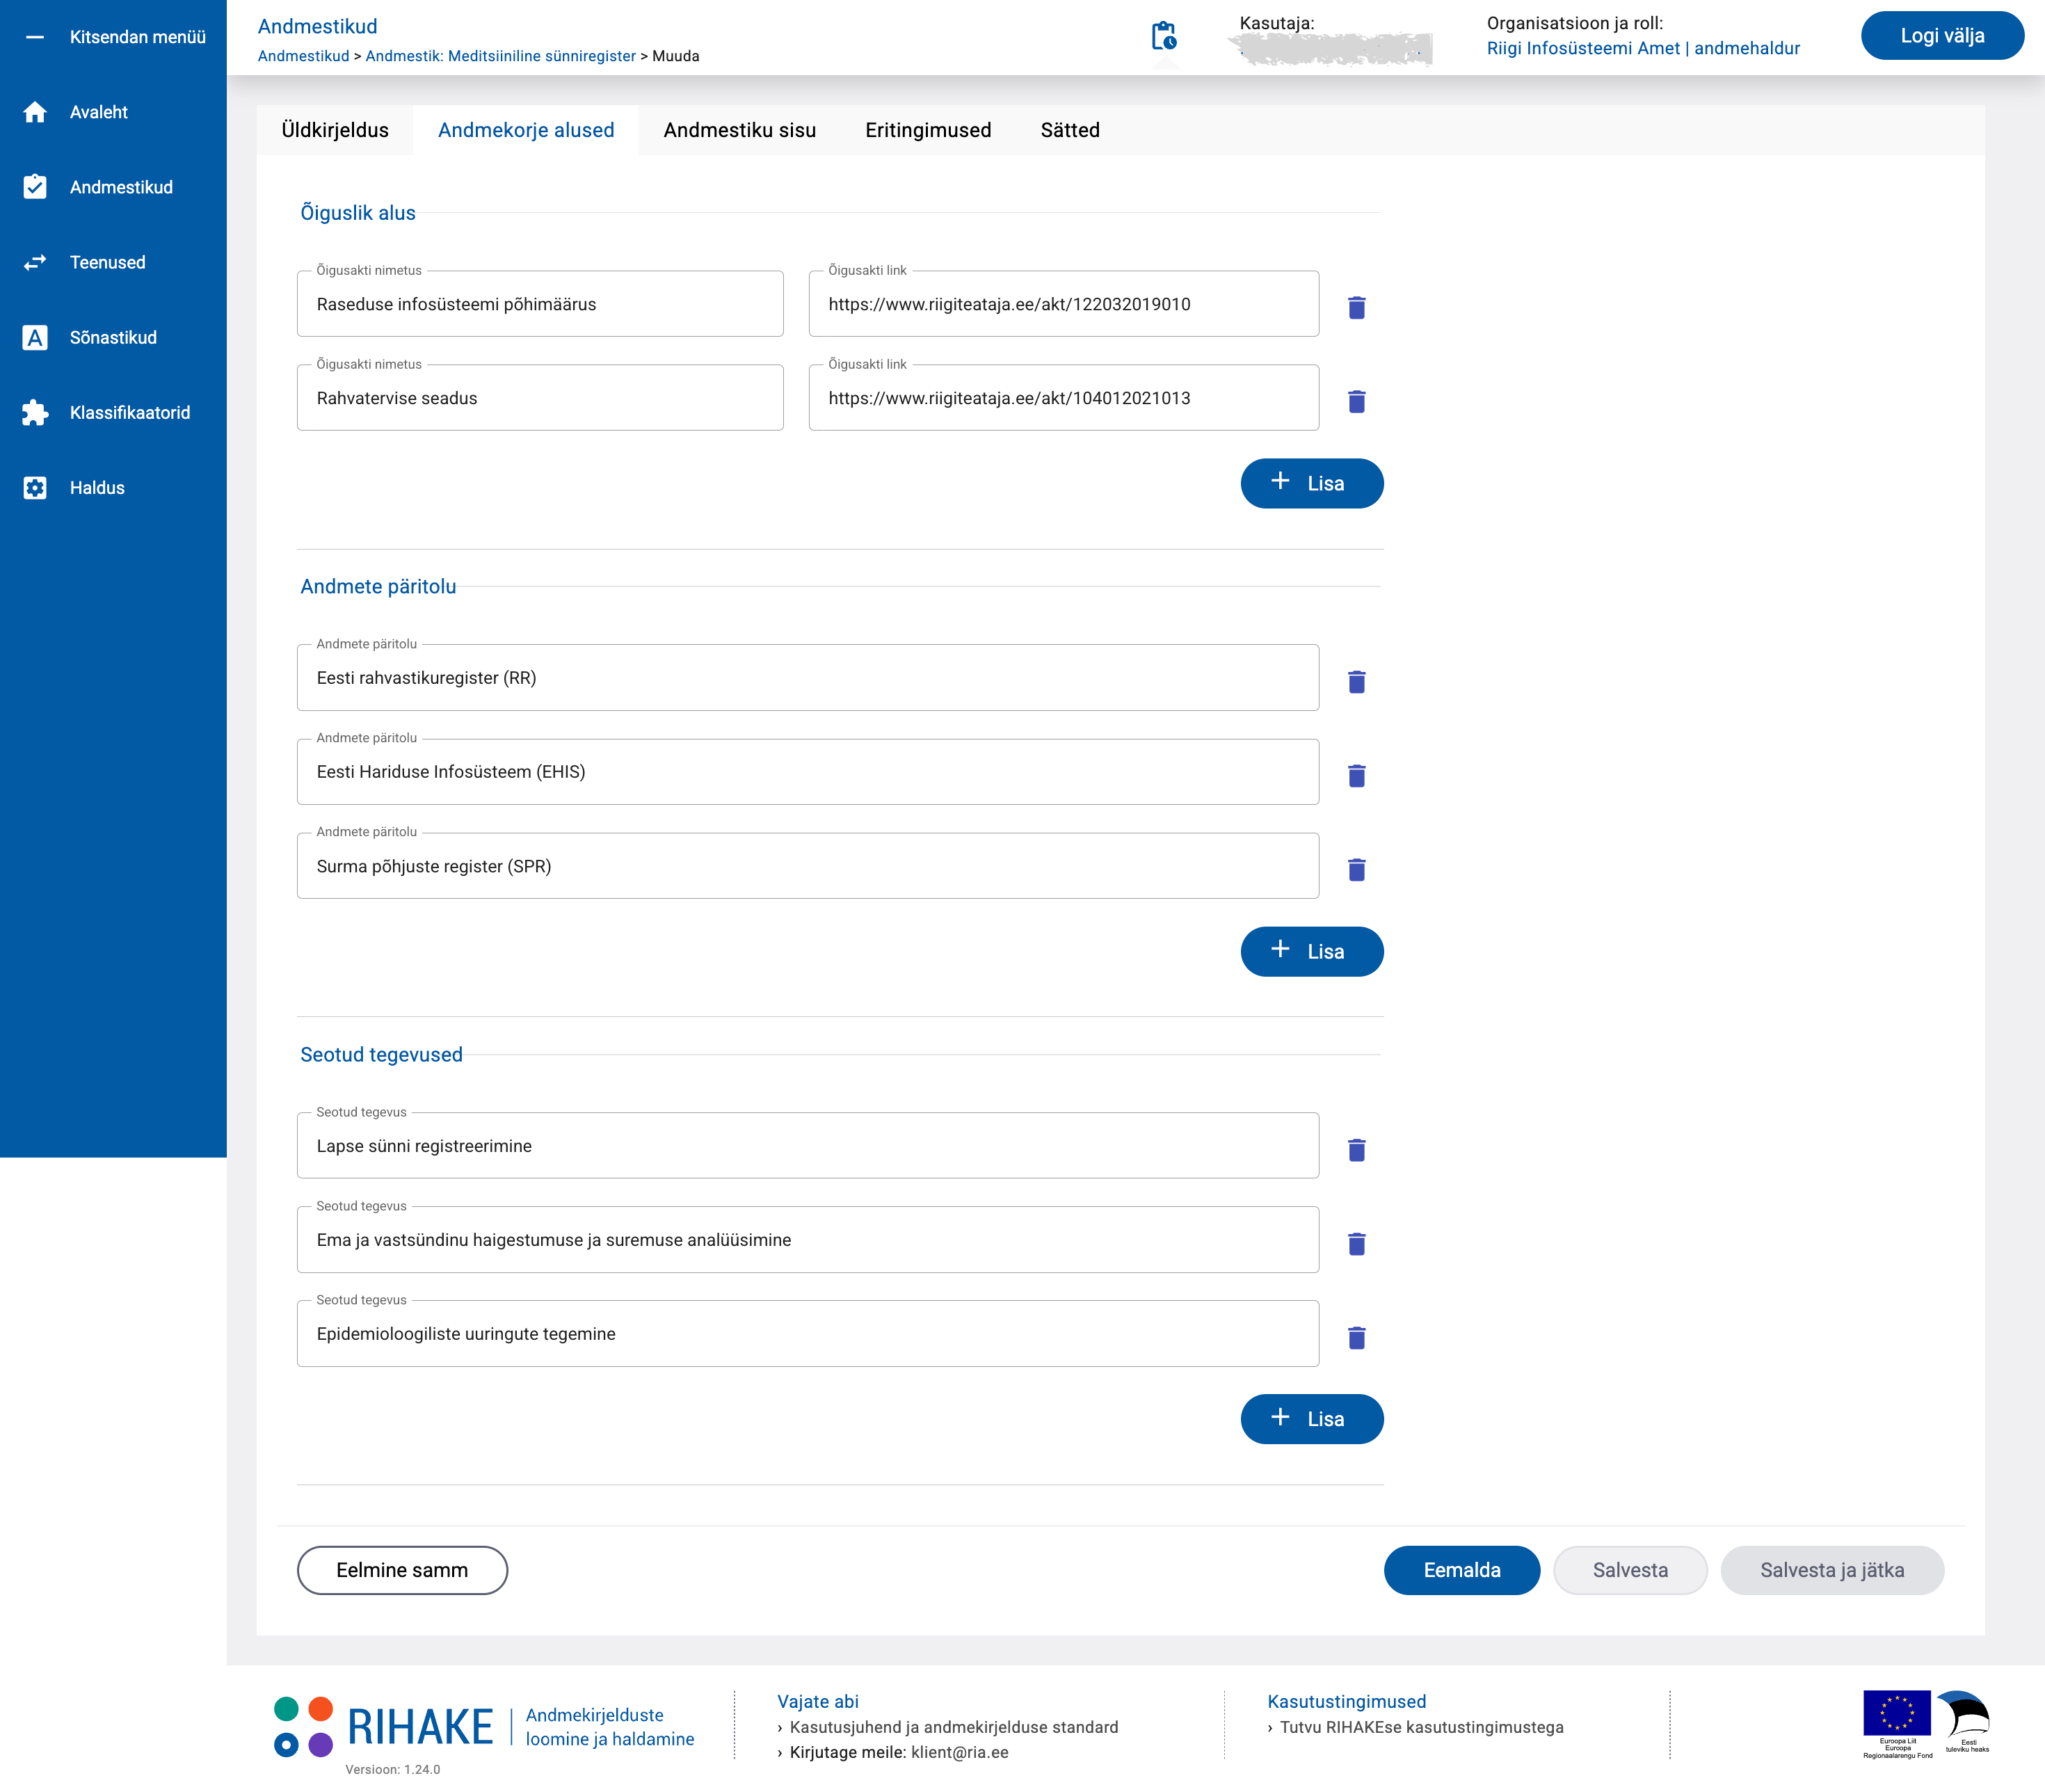
Task: Remove Eesti rahvastikuregister (RR) entry
Action: pyautogui.click(x=1356, y=681)
